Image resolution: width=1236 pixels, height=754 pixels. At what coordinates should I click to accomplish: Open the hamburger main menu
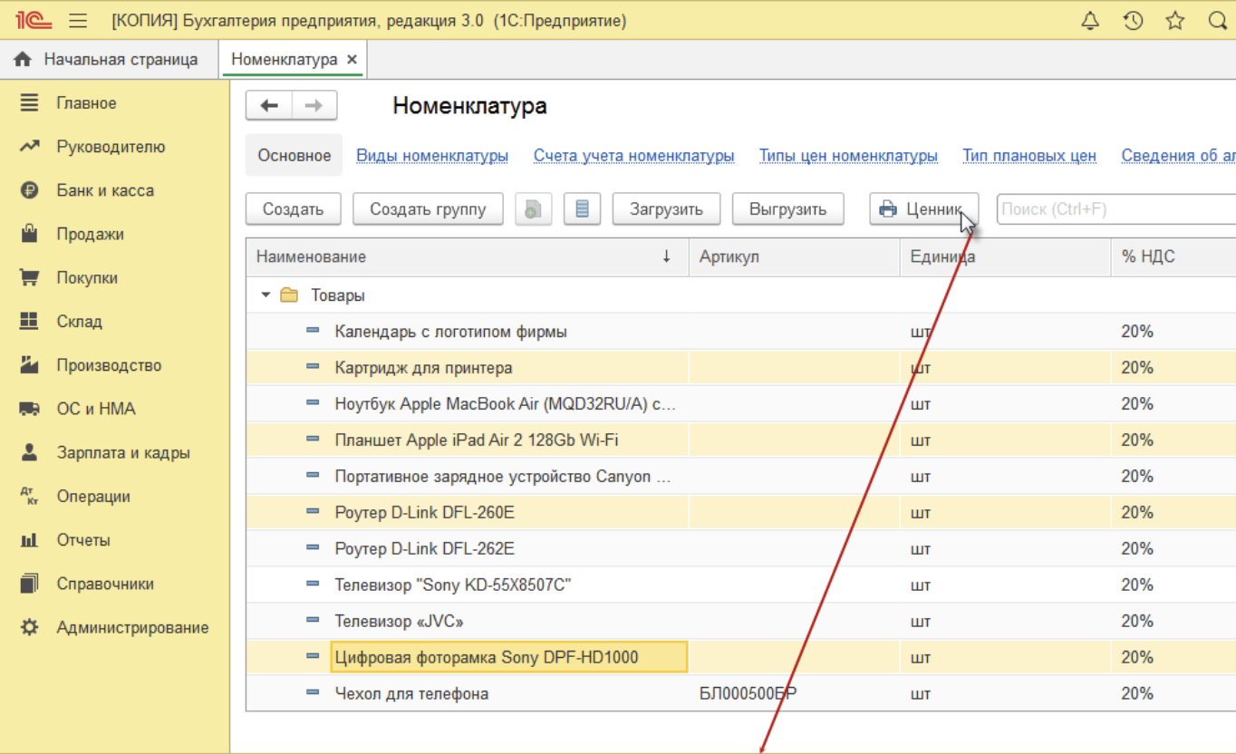(x=78, y=21)
